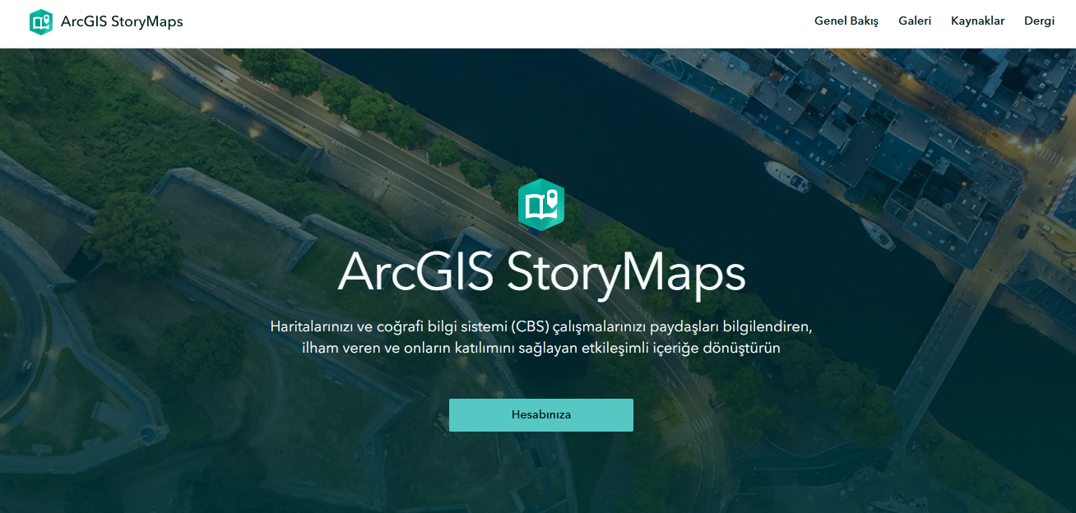Open the Dergi menu item

[x=1039, y=21]
